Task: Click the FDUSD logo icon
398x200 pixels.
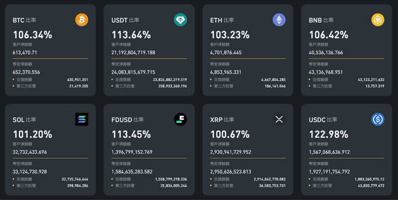Action: (180, 119)
